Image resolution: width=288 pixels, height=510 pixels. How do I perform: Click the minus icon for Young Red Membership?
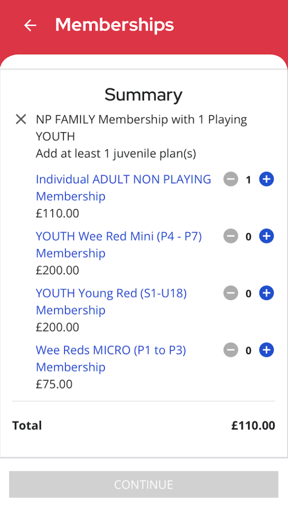click(231, 293)
